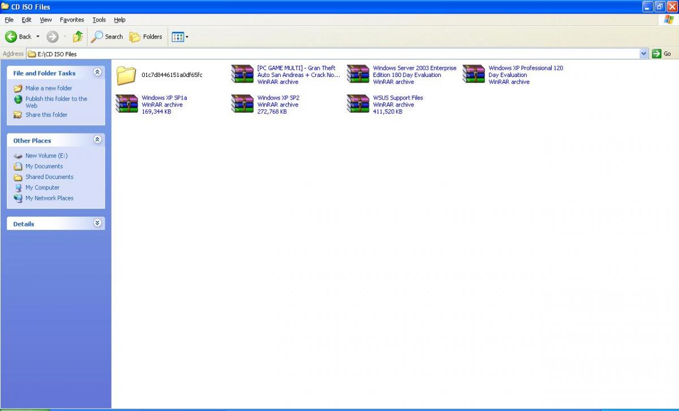This screenshot has height=411, width=679.
Task: Open the Help menu
Action: pyautogui.click(x=119, y=20)
